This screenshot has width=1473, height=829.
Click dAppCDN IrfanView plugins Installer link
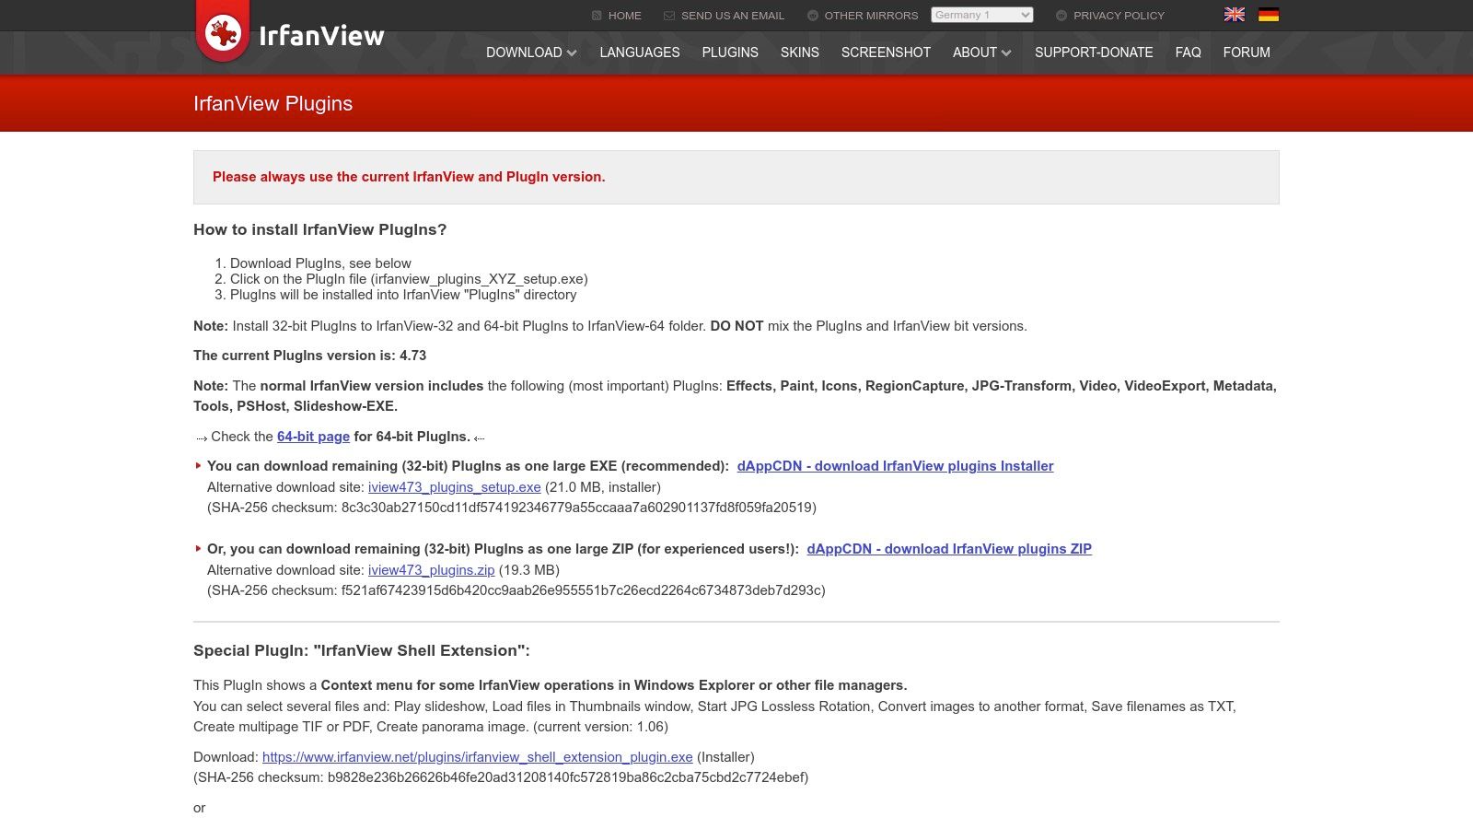(895, 466)
